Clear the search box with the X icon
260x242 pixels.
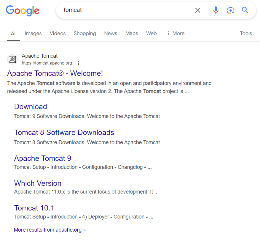198,10
